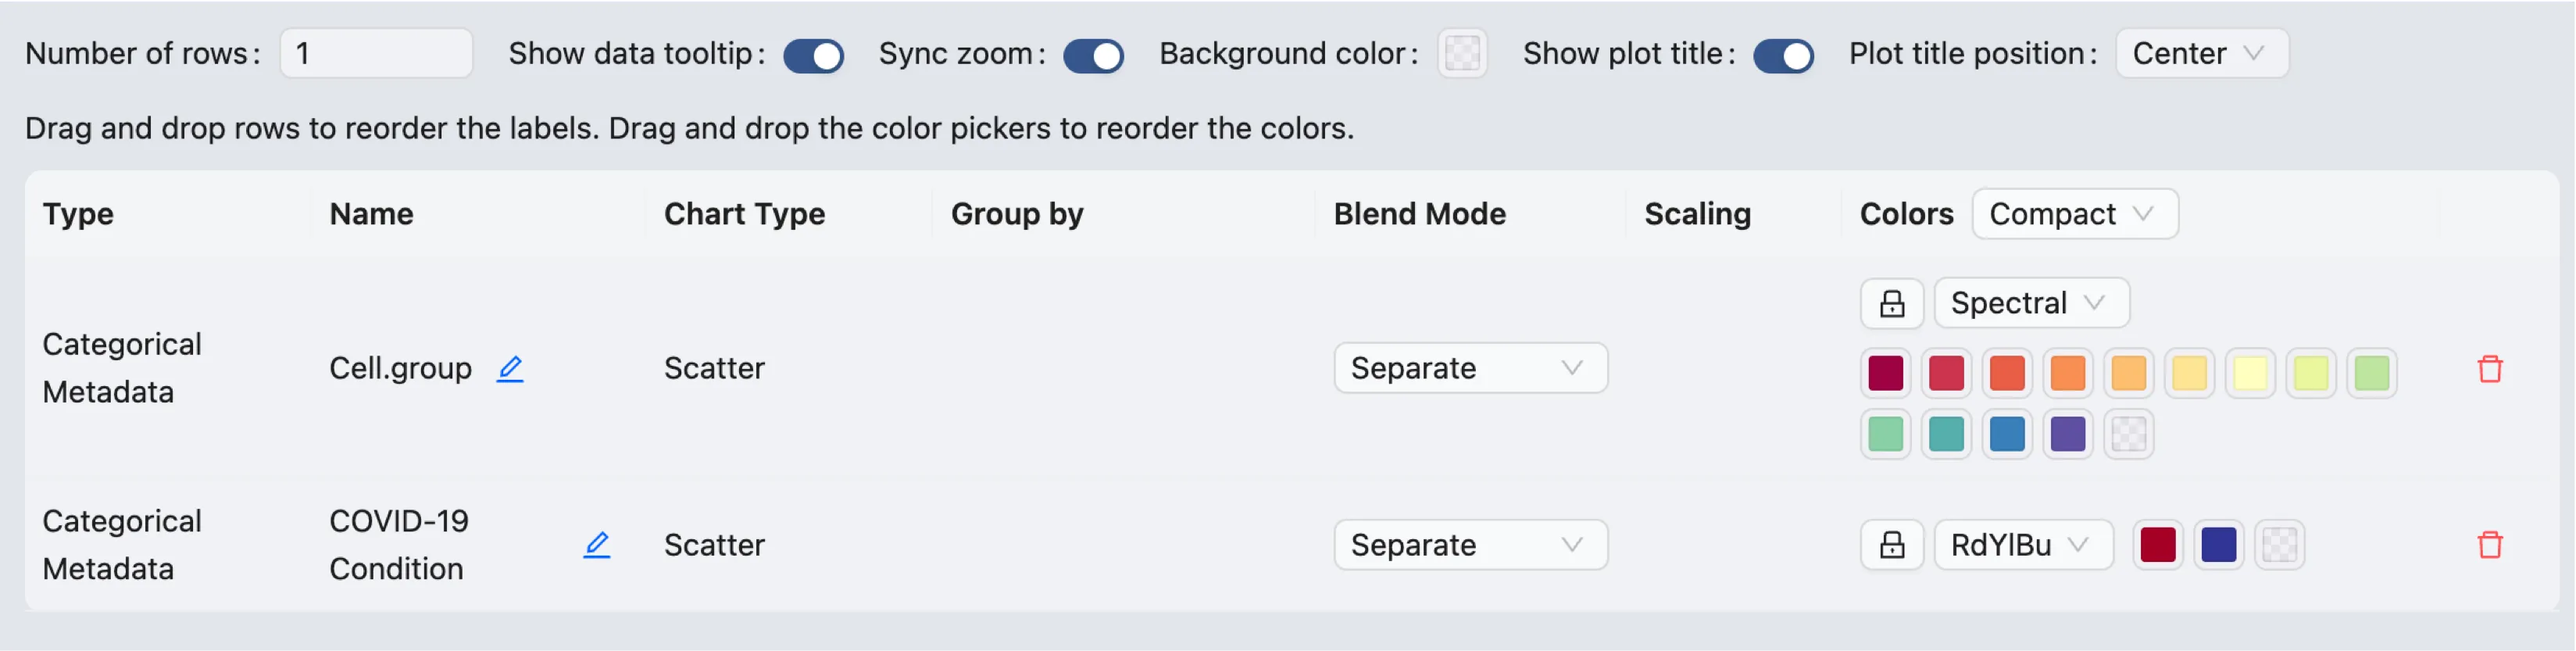Viewport: 2576px width, 651px height.
Task: Add a color via the empty Spectral swatch
Action: click(x=2128, y=434)
